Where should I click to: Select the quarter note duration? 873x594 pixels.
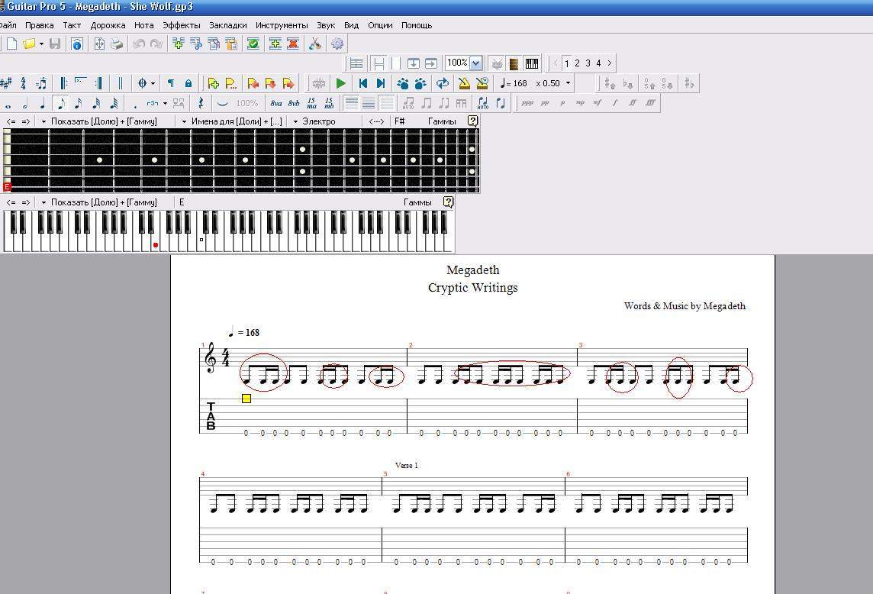pyautogui.click(x=43, y=103)
